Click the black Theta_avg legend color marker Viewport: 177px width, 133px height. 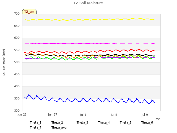pyautogui.click(x=47, y=128)
